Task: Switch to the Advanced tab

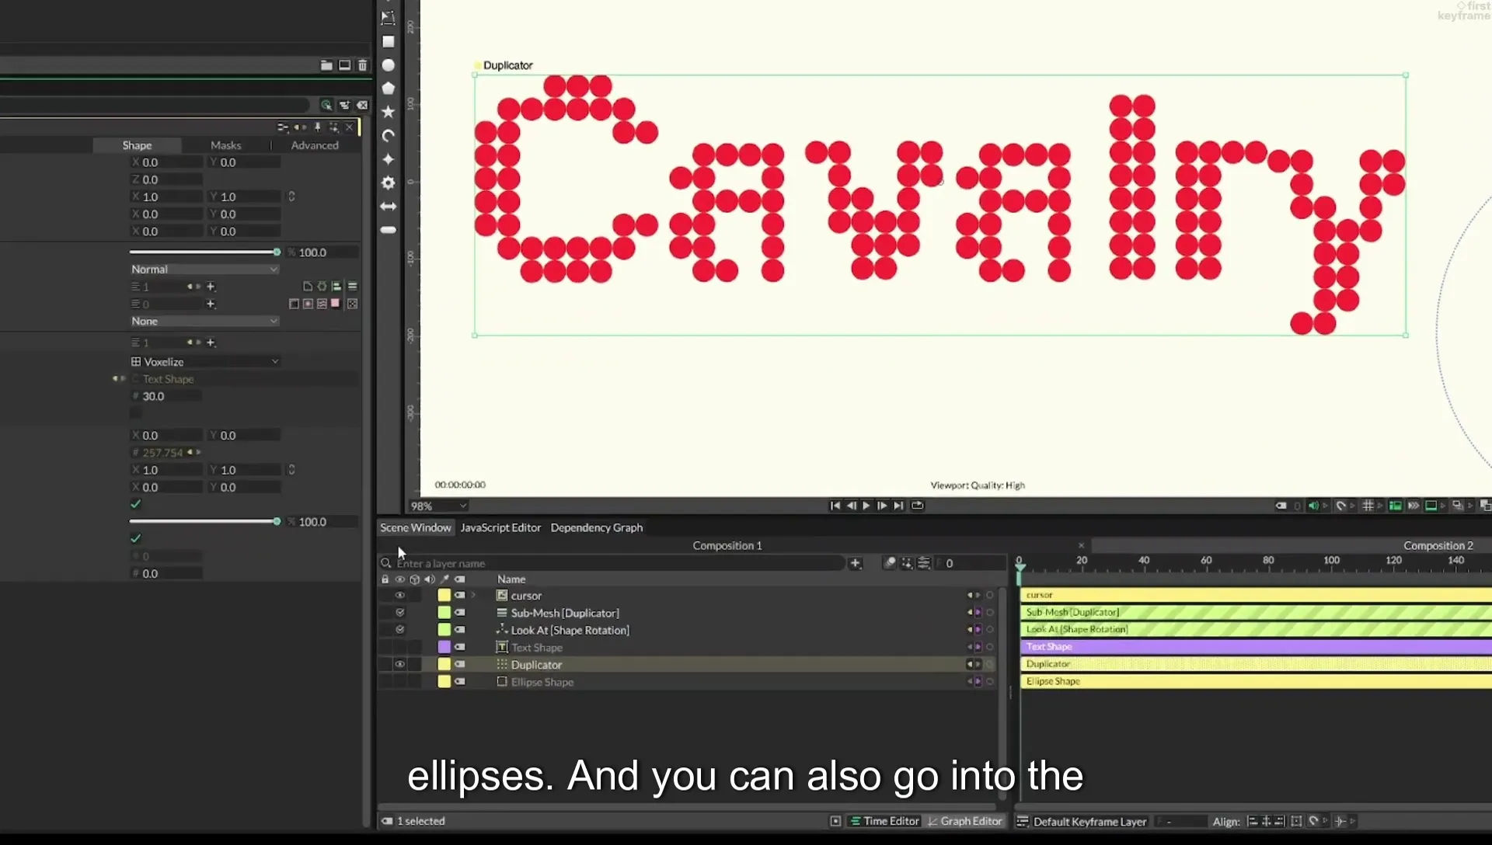Action: [315, 145]
